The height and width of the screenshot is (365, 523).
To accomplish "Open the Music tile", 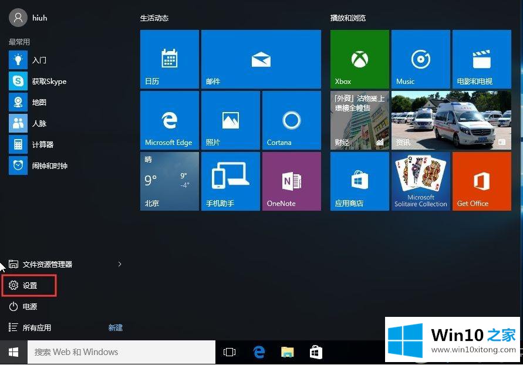I will pos(421,59).
